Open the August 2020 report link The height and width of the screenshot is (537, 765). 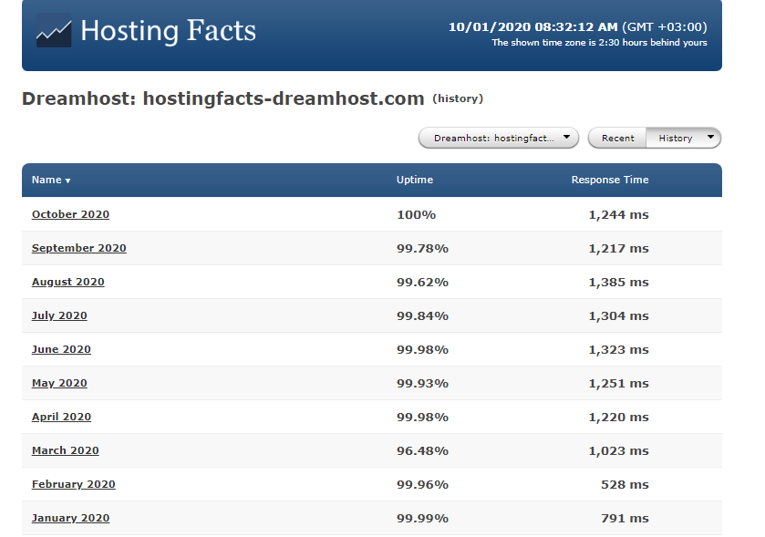(67, 282)
